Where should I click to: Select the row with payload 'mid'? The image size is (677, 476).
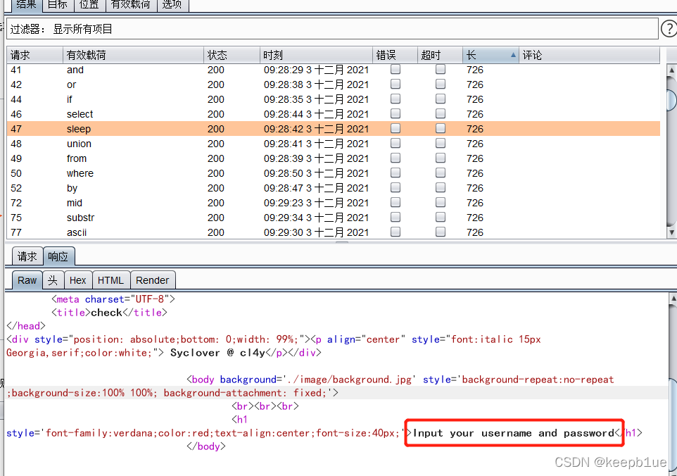(x=334, y=203)
